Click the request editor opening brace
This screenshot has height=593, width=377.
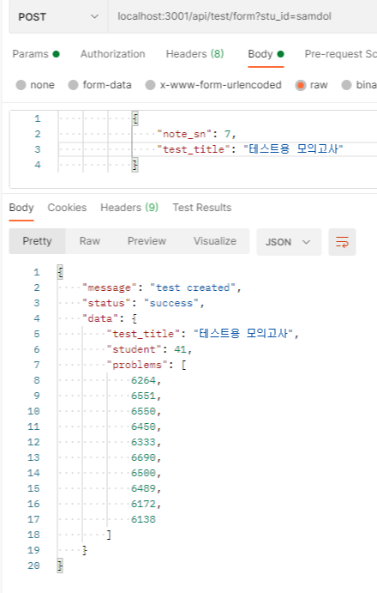[135, 118]
